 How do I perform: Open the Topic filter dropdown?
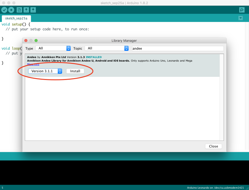106,48
